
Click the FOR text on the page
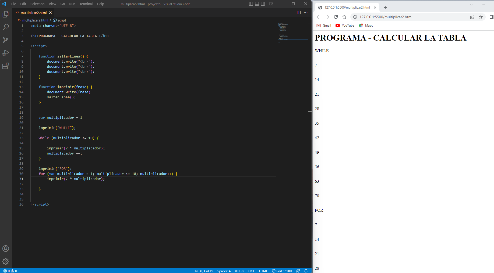[x=319, y=210]
